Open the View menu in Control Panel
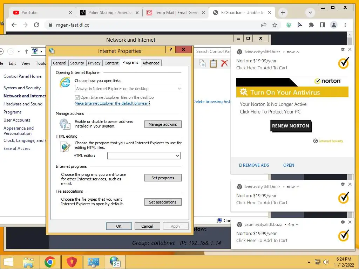359x269 pixels. pyautogui.click(x=26, y=63)
